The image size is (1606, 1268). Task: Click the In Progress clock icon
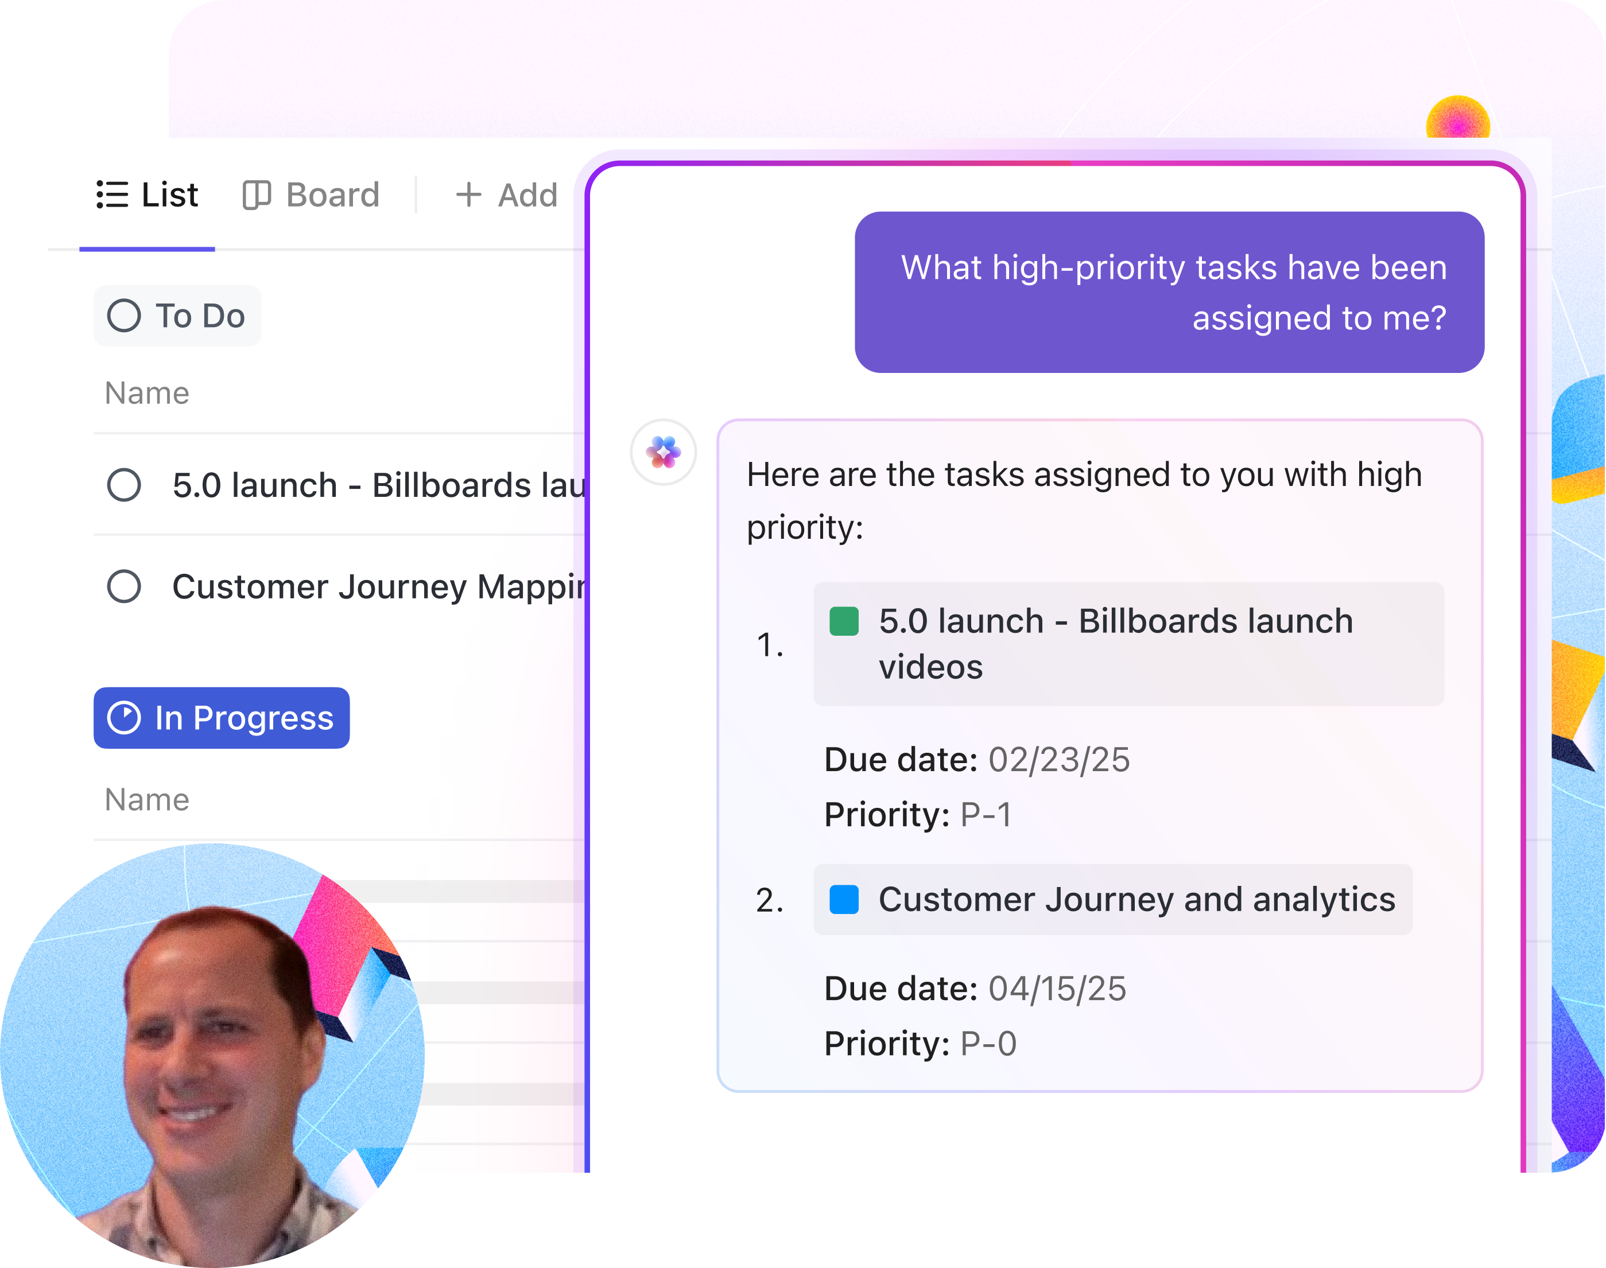click(x=124, y=718)
